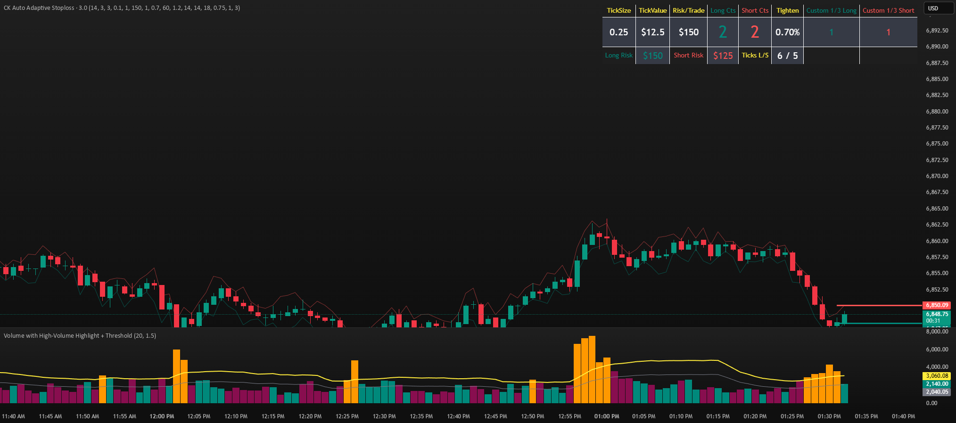Click the Tighten 0.70% cell
This screenshot has height=423, width=956.
tap(788, 32)
